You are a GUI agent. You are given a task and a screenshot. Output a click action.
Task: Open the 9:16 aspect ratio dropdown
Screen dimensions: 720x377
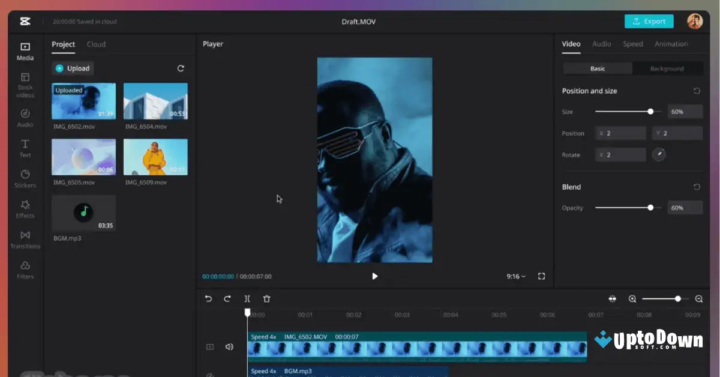click(x=515, y=276)
